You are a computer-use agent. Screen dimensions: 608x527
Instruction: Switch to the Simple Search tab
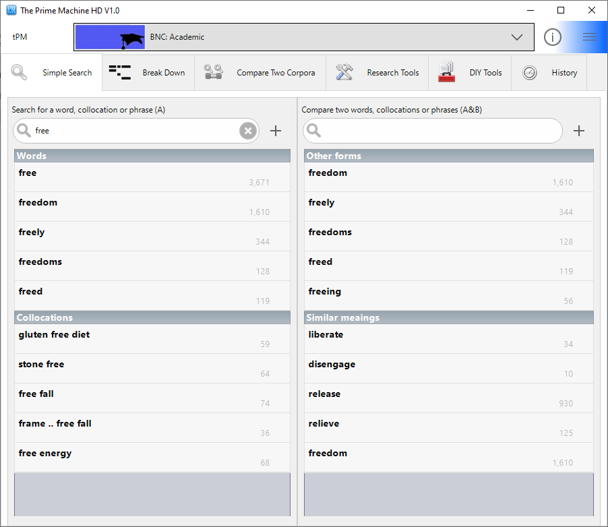coord(52,73)
